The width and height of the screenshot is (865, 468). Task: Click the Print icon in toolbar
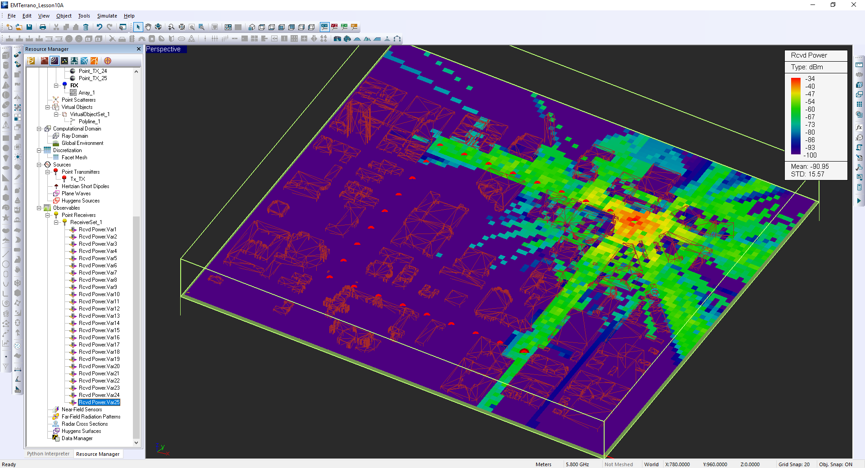(x=43, y=27)
